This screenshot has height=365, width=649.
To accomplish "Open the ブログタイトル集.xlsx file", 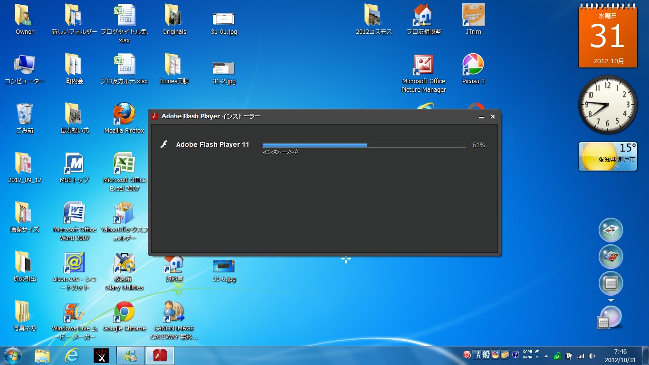I will tap(124, 24).
